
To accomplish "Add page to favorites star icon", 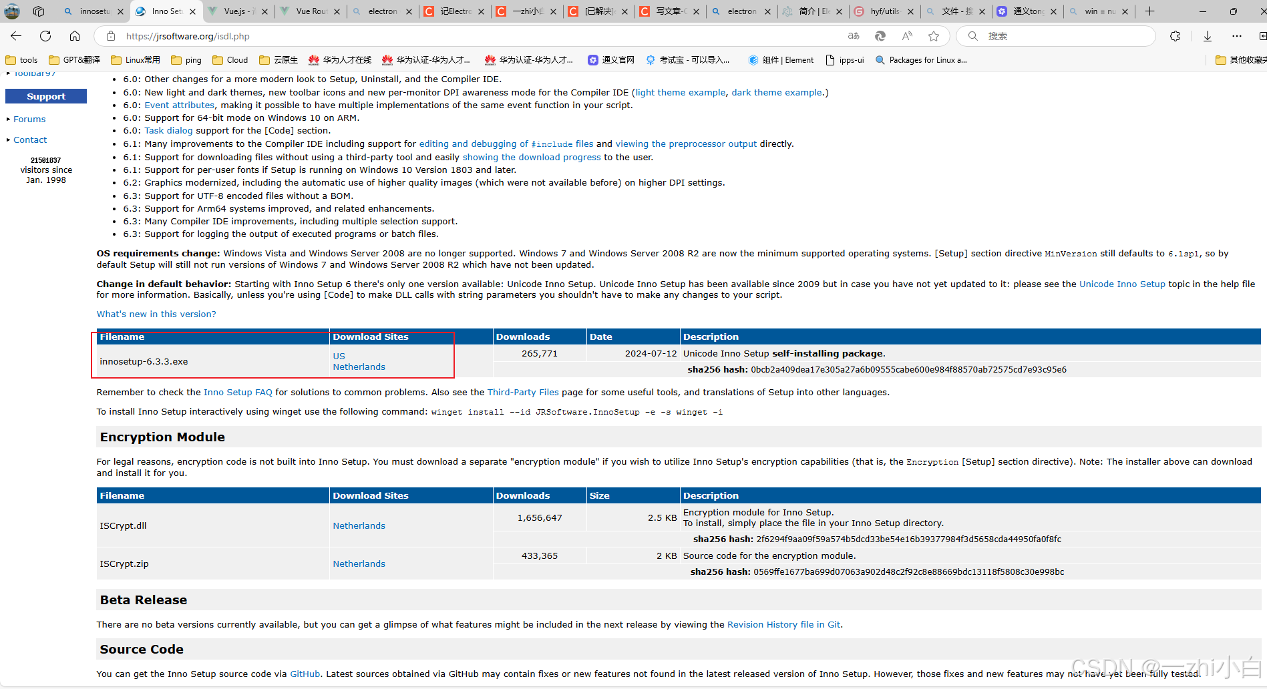I will 934,36.
